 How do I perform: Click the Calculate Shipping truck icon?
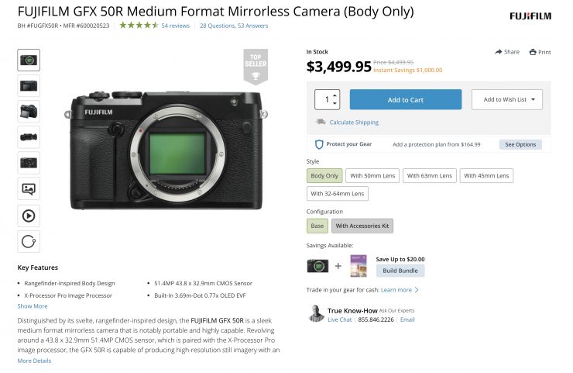[321, 122]
